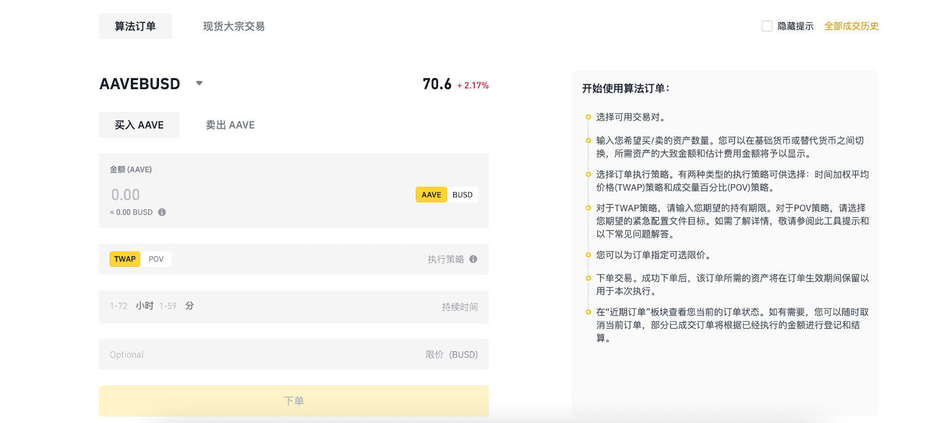Click the info icon beside ≈ 0.00 BUSD
Screen dimensions: 949x423
coord(162,212)
